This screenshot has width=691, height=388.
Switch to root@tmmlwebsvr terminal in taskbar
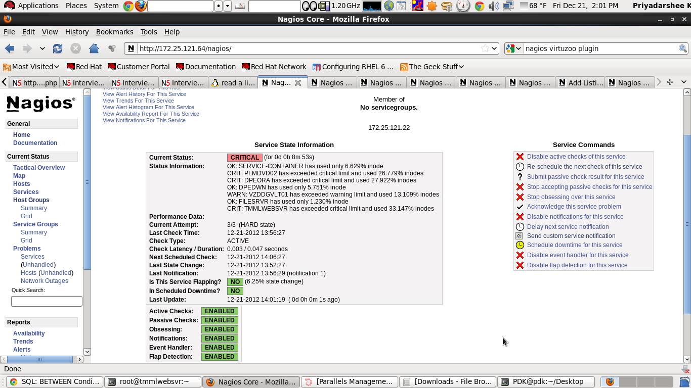(153, 382)
